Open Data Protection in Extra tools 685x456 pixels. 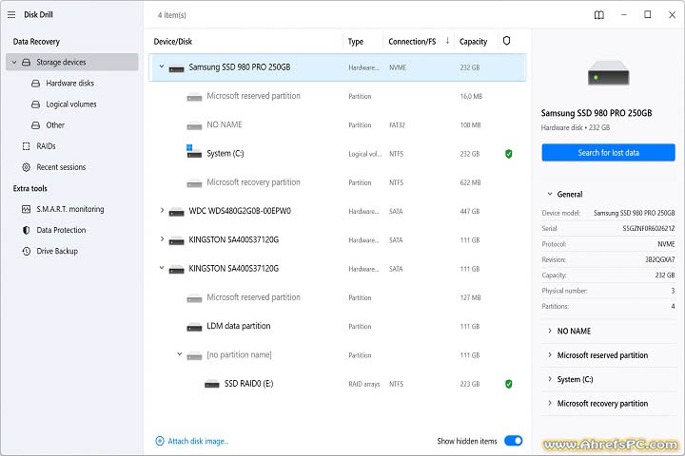click(x=61, y=230)
